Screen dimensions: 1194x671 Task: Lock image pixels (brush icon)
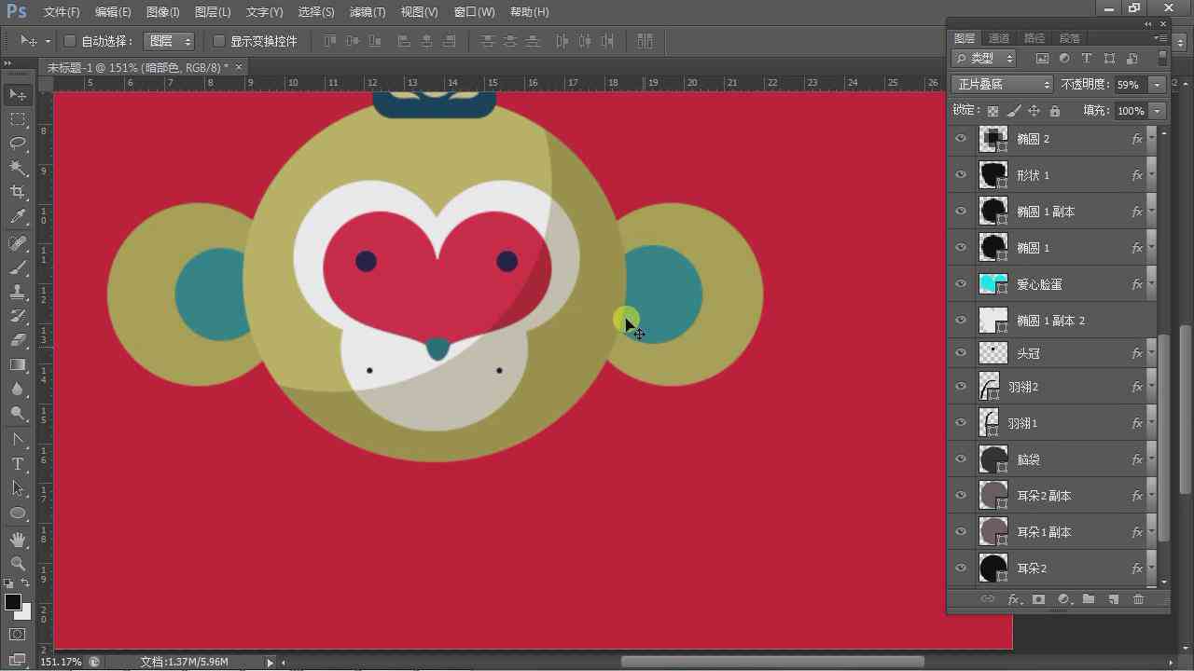point(1013,111)
